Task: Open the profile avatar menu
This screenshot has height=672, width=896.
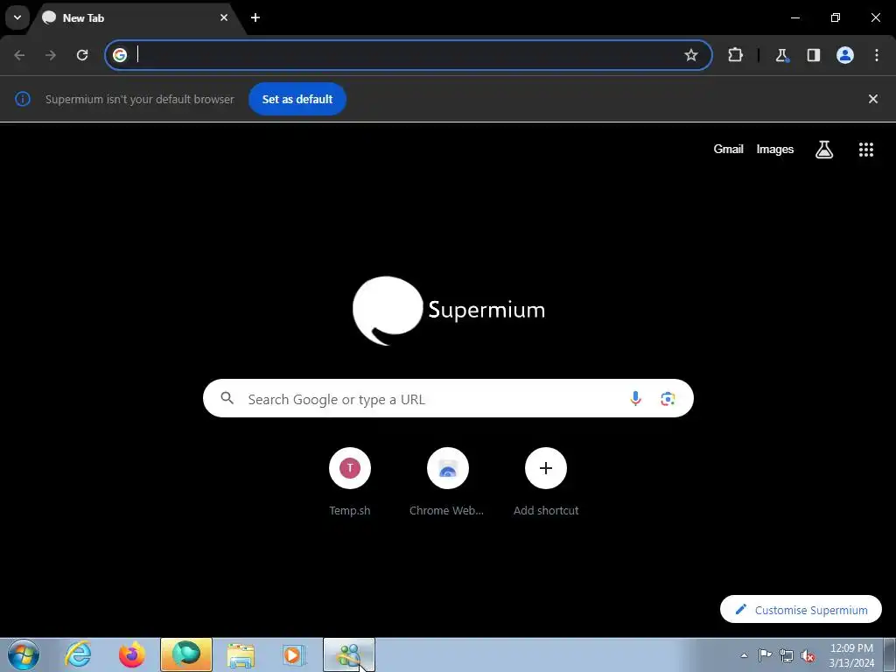Action: point(845,55)
